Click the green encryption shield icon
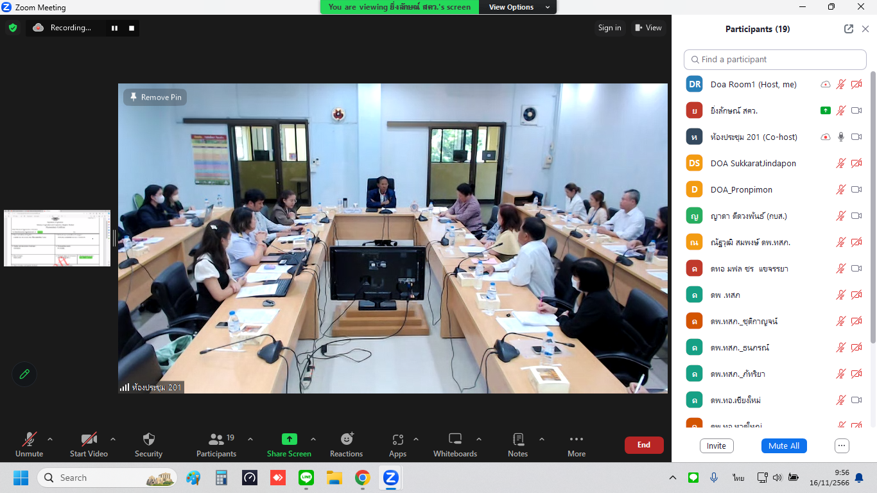This screenshot has height=493, width=877. (12, 28)
